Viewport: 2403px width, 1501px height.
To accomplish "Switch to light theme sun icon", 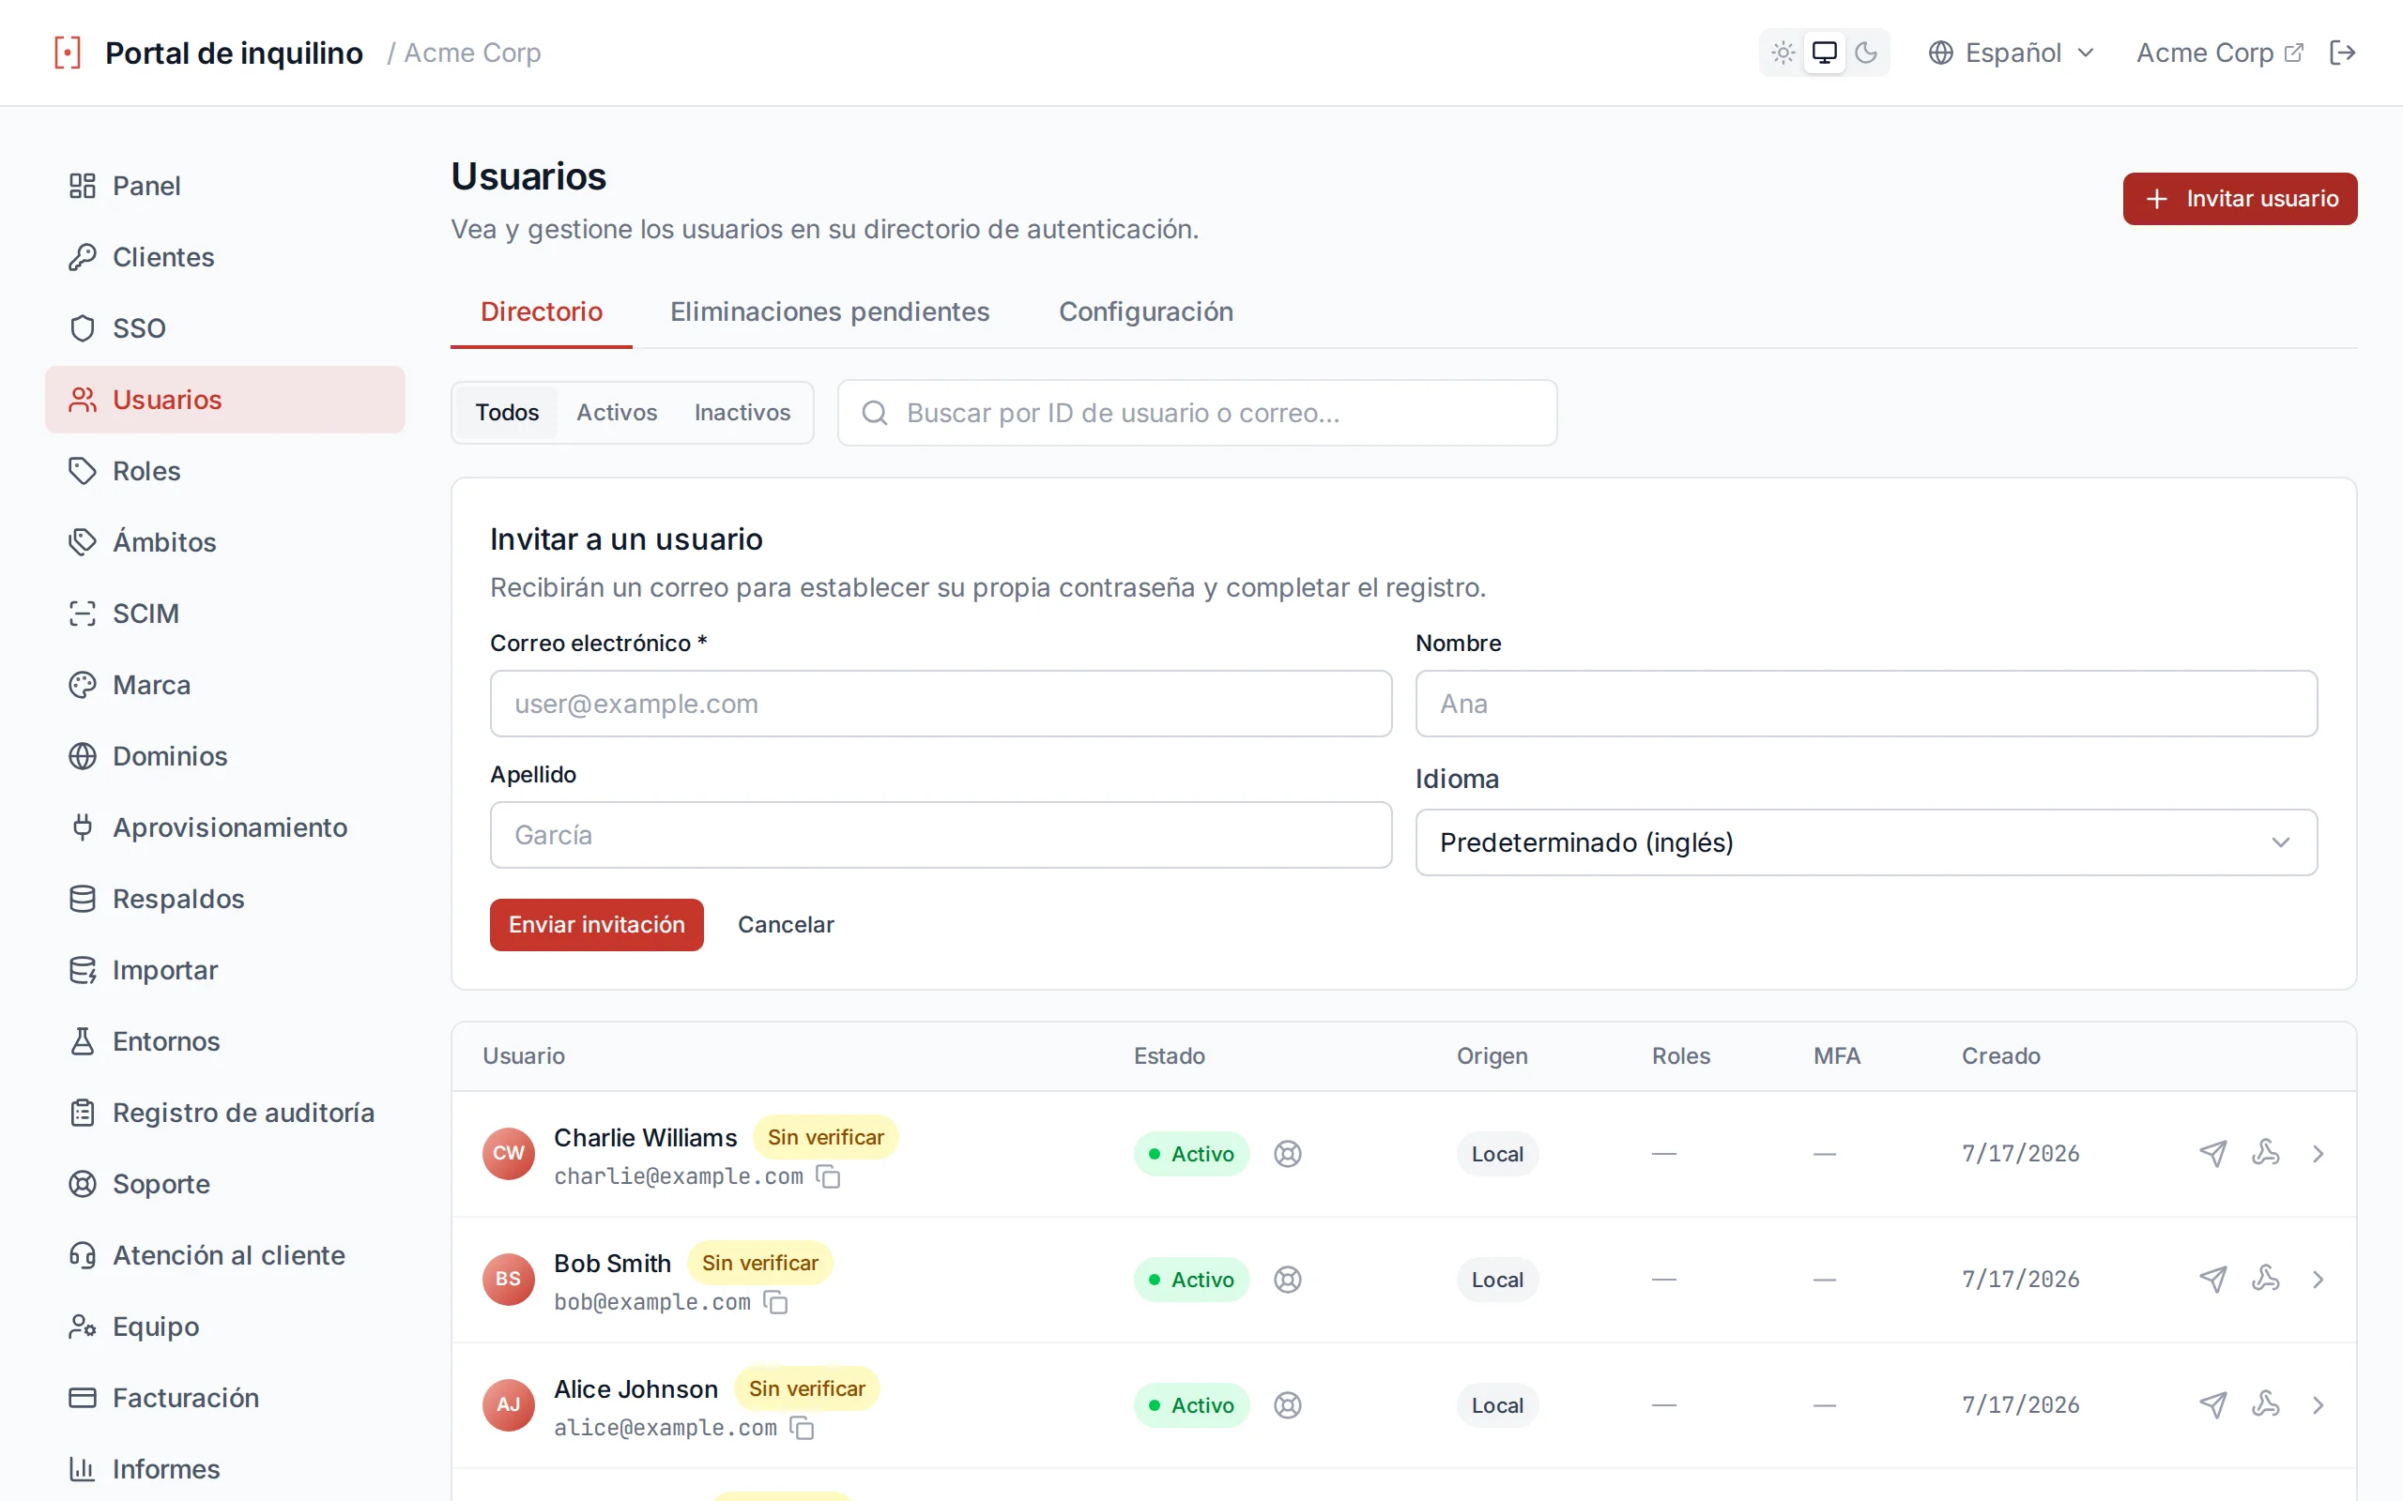I will point(1783,53).
